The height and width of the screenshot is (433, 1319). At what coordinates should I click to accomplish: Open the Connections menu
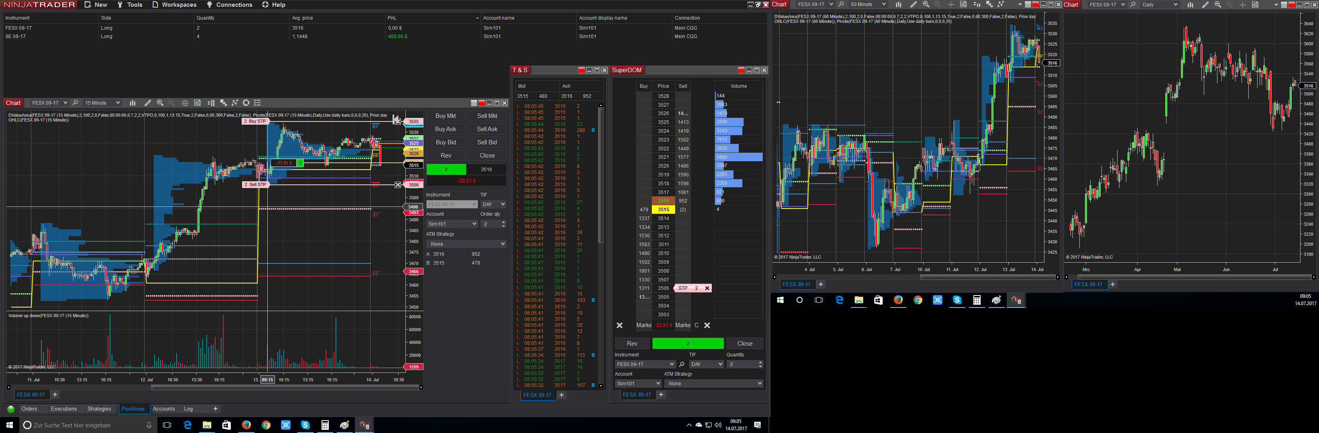[229, 4]
